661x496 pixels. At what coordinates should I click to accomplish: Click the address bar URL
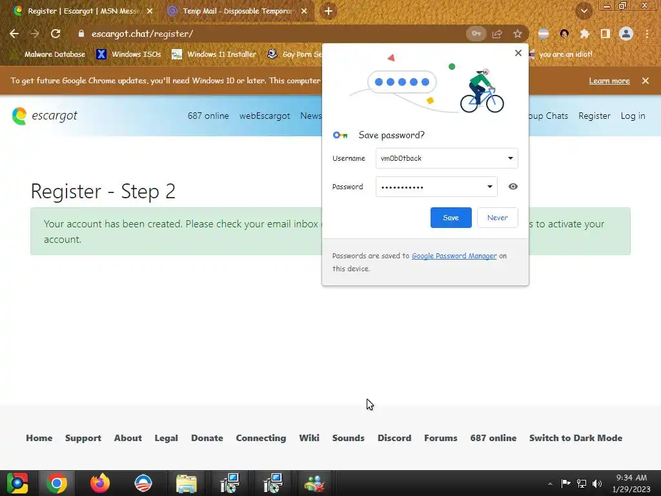tap(143, 34)
